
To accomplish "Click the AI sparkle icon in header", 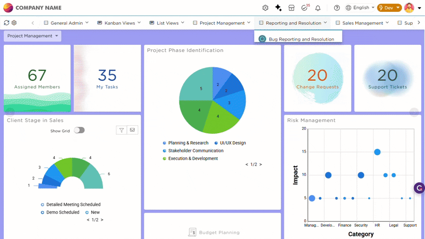I will (x=279, y=8).
